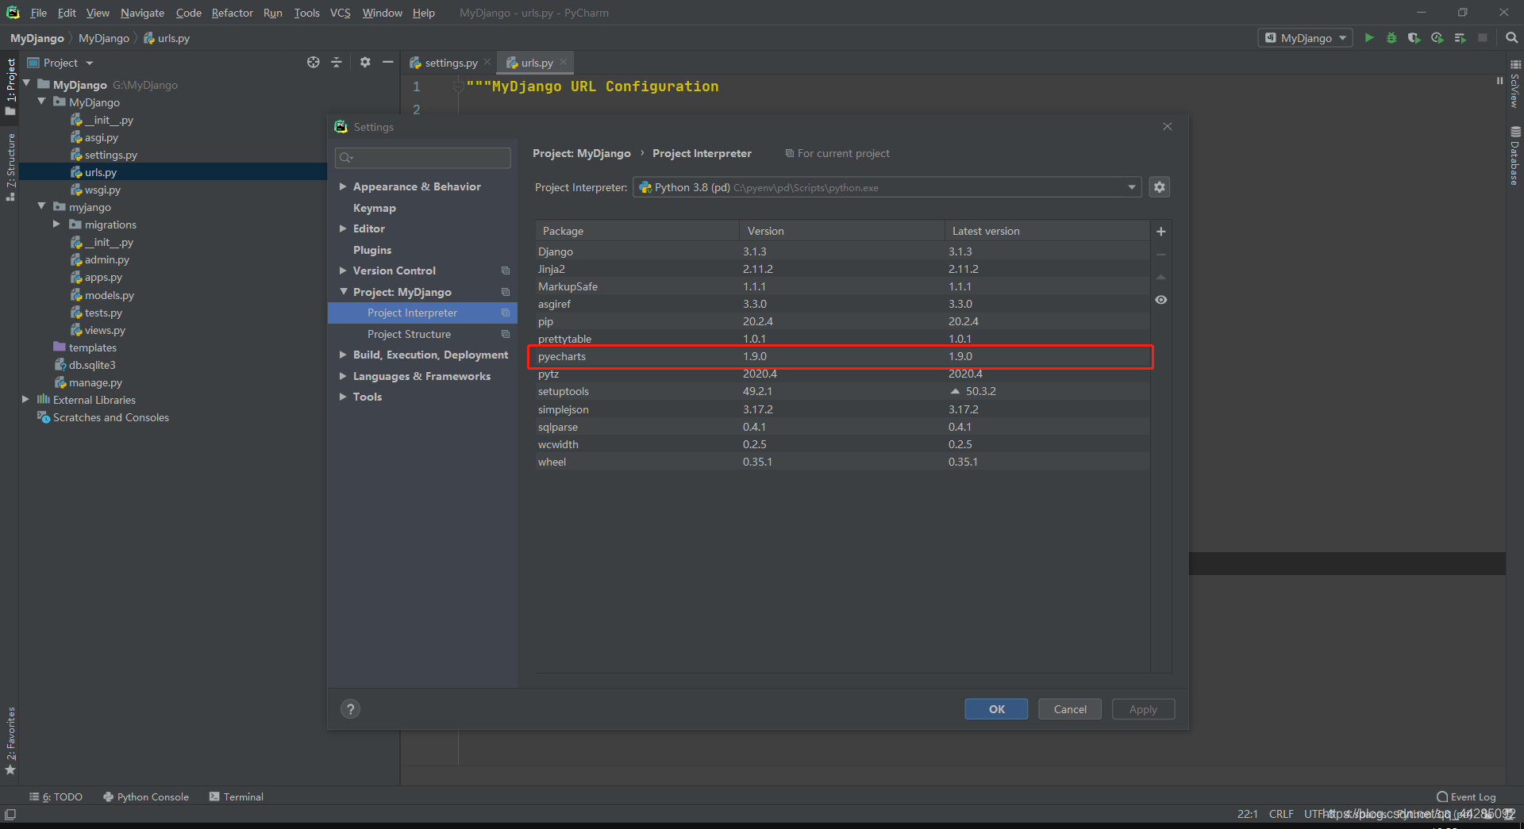Open the run configuration MyDjango dropdown
This screenshot has width=1524, height=829.
[x=1306, y=38]
